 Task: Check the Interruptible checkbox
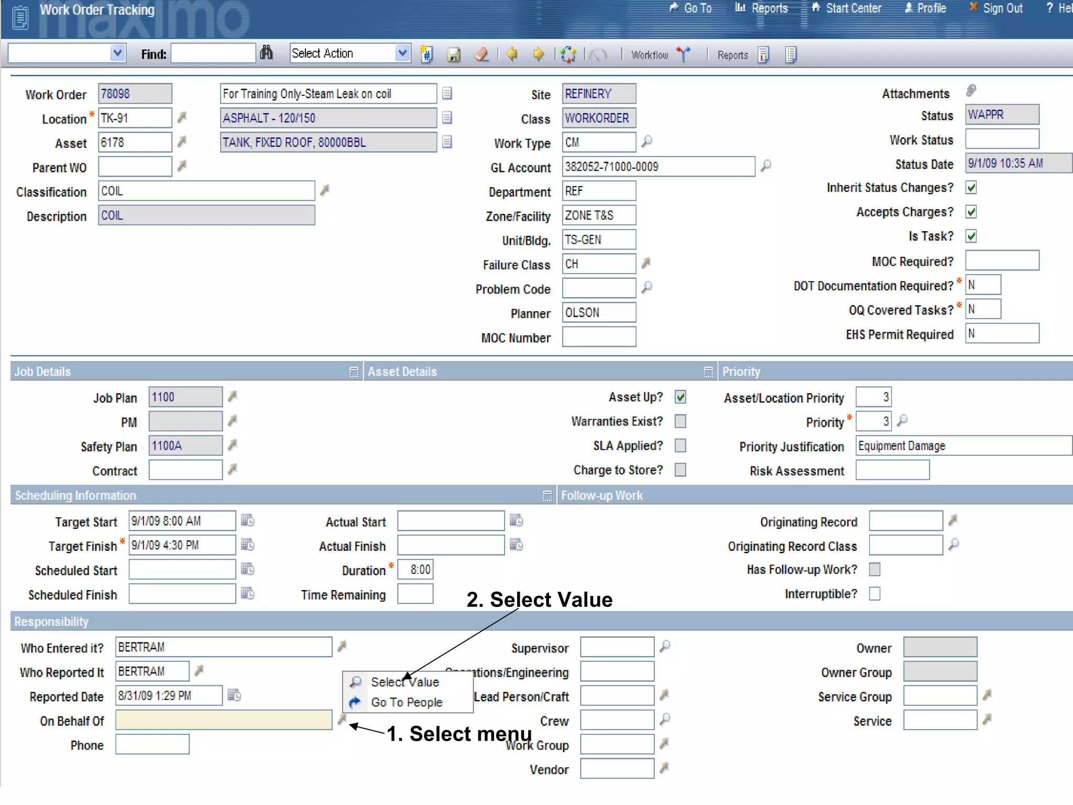[x=874, y=594]
